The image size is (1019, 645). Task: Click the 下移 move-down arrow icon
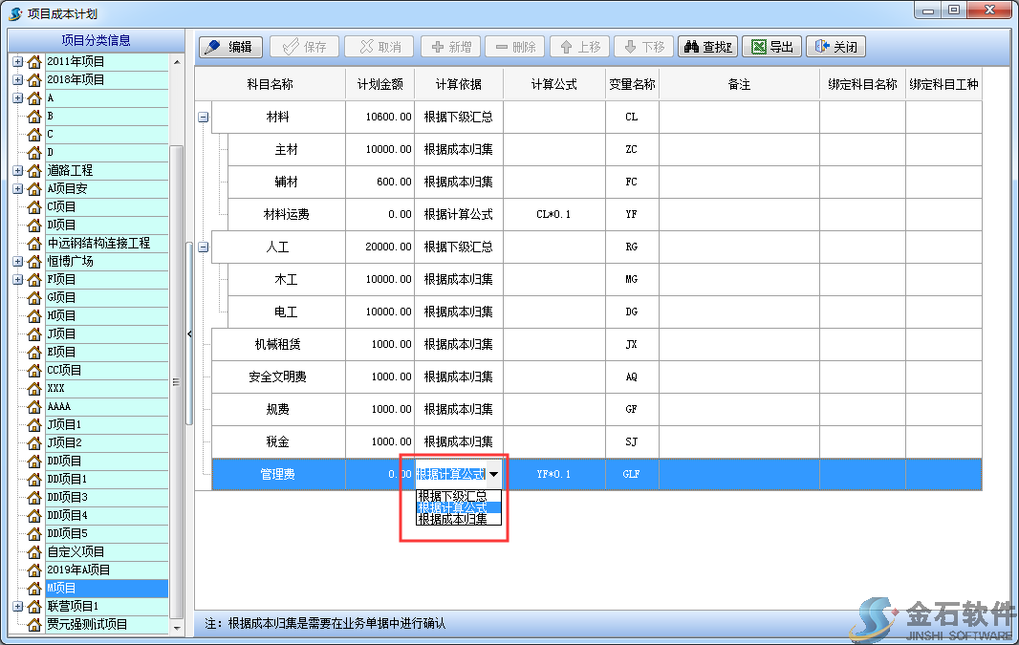tap(631, 46)
